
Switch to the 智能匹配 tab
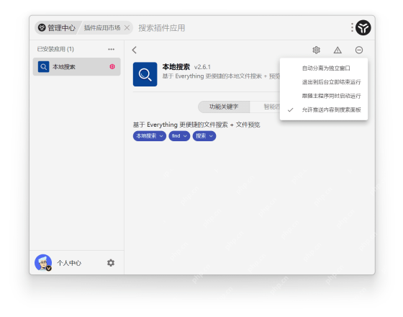click(265, 107)
